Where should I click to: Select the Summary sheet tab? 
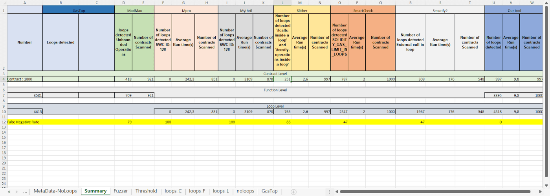click(95, 191)
